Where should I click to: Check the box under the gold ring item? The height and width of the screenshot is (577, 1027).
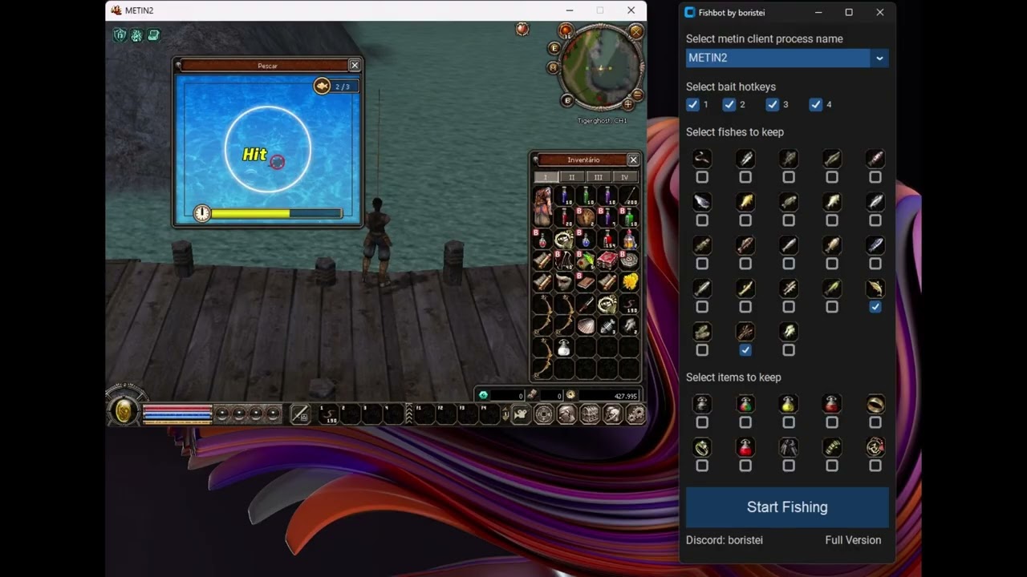(875, 422)
